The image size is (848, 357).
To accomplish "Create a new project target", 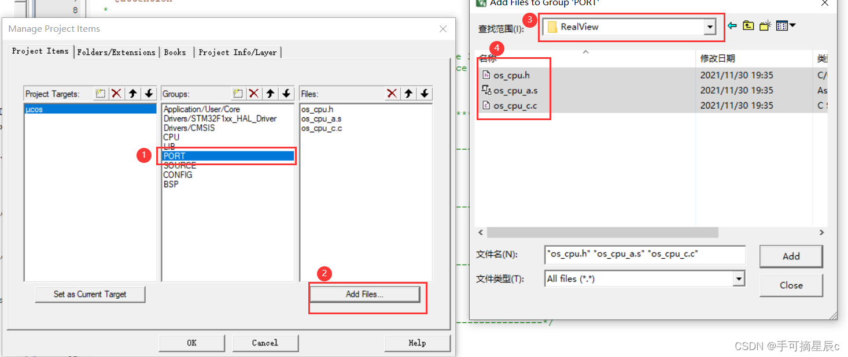I will click(101, 94).
